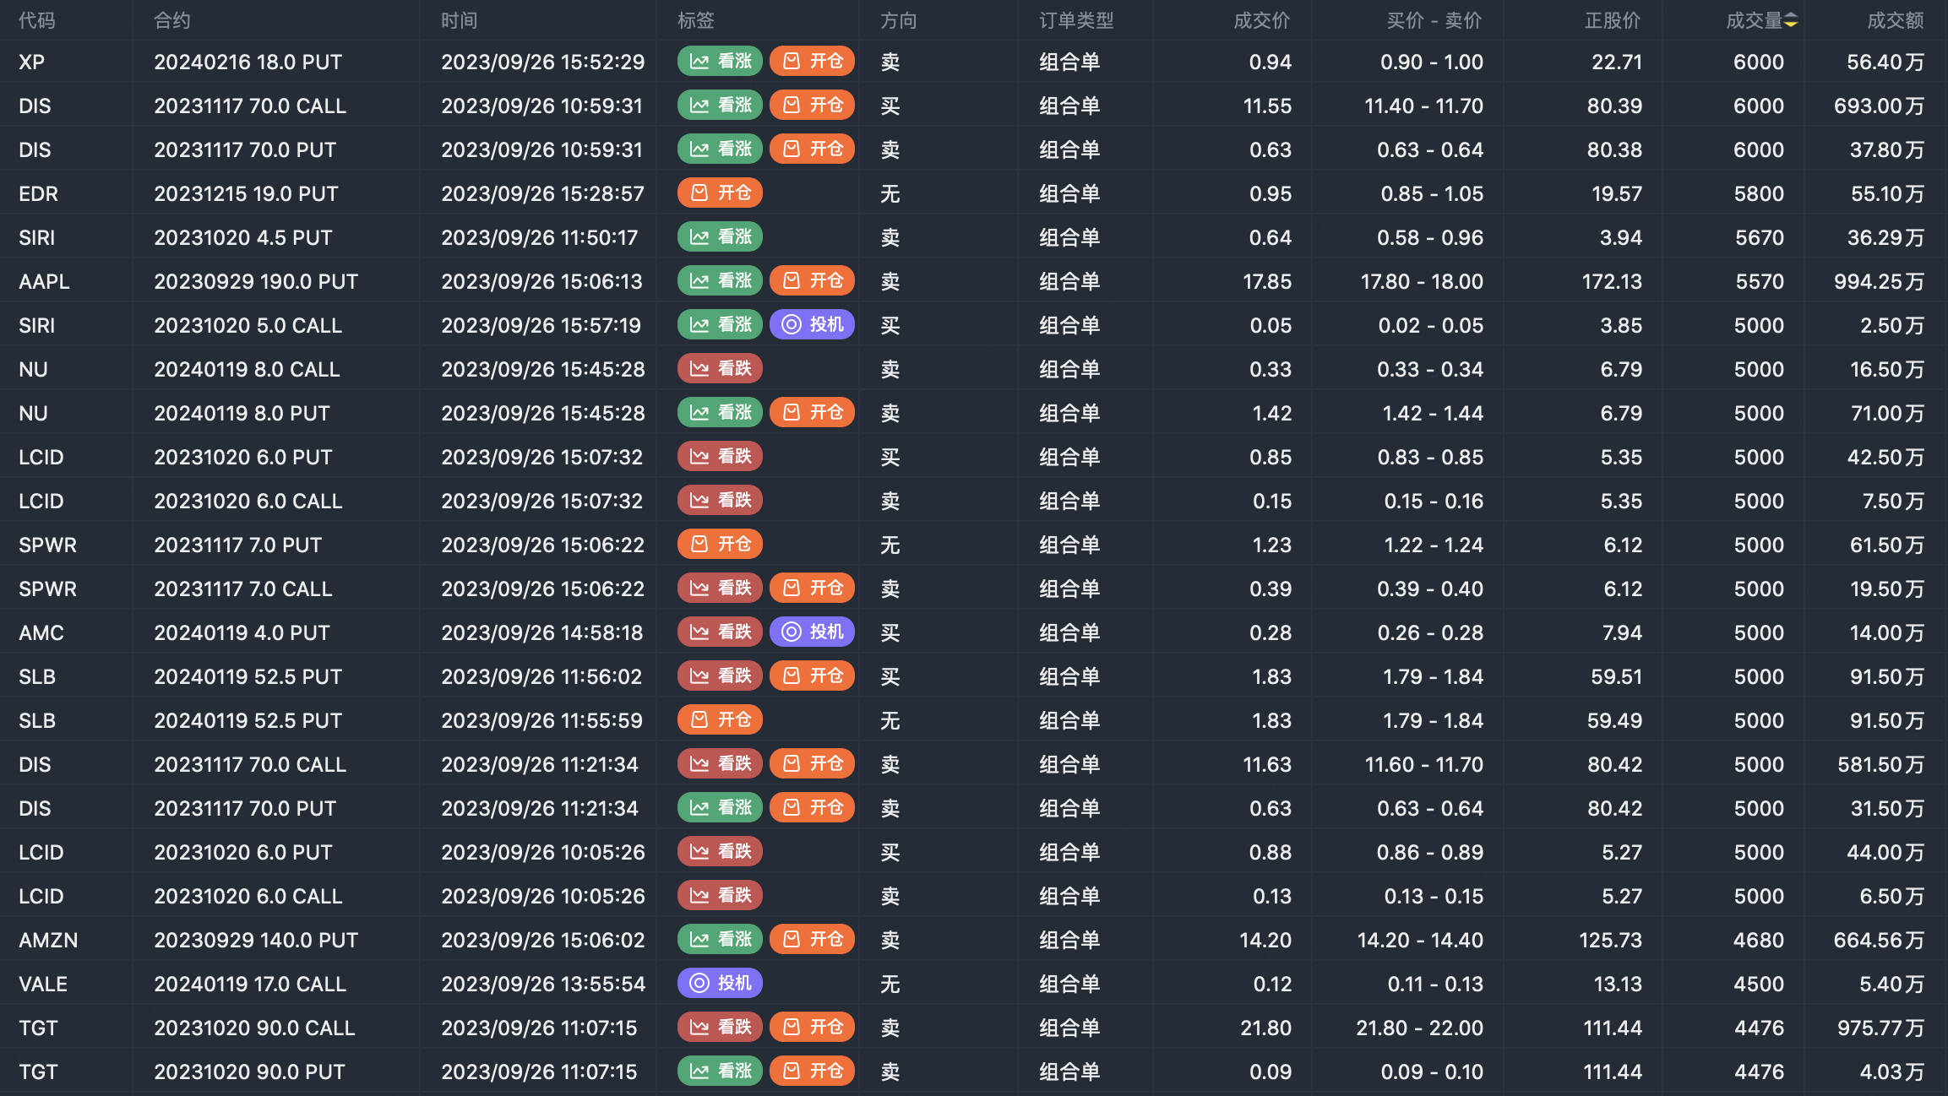Click timestamp 2023/09/26 15:52:29
Viewport: 1948px width, 1096px height.
(543, 62)
